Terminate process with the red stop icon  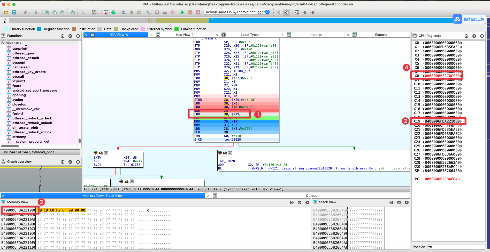[x=198, y=12]
